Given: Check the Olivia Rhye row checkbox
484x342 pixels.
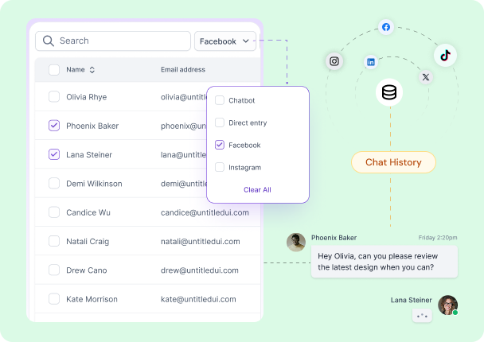Looking at the screenshot, I should point(54,97).
